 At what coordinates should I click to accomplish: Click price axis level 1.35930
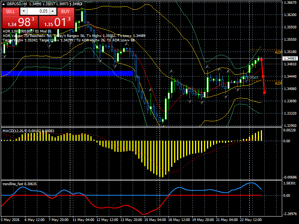290,27
